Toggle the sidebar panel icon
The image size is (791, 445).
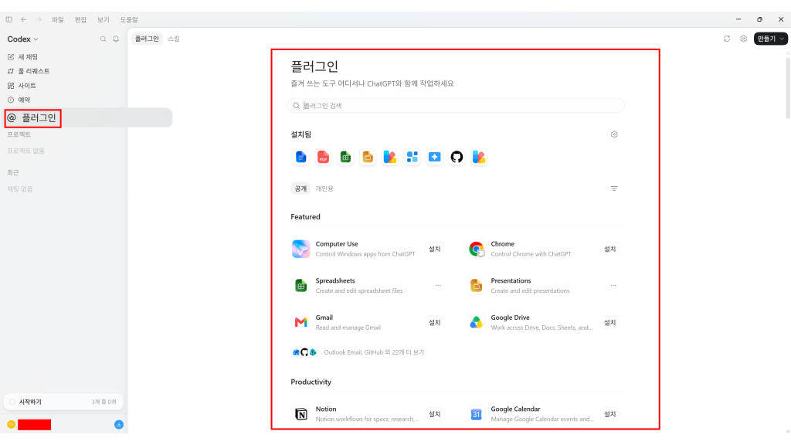click(x=9, y=19)
